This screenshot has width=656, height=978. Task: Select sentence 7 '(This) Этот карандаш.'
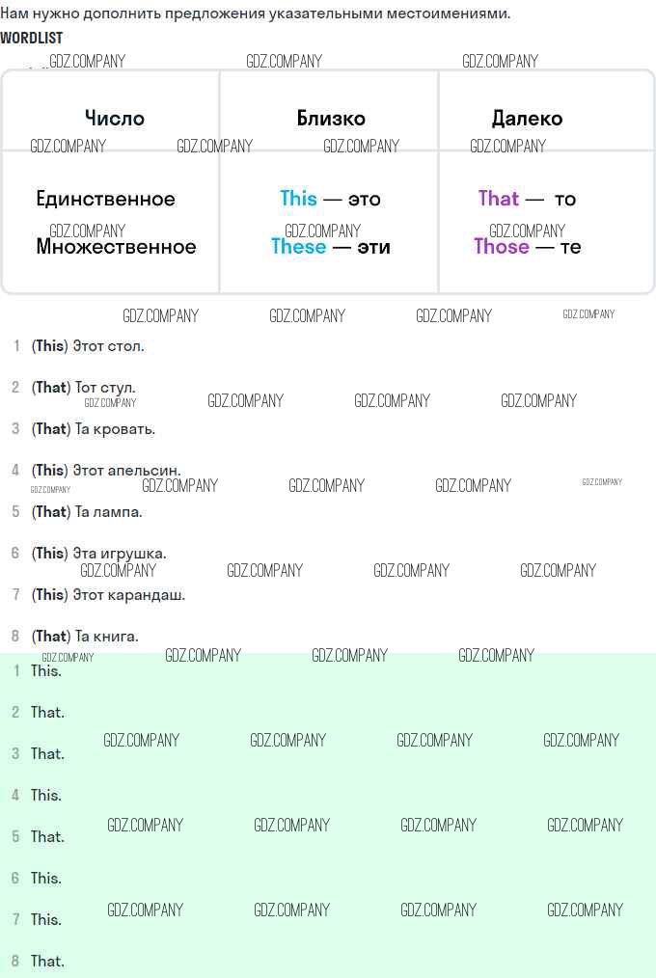(108, 595)
